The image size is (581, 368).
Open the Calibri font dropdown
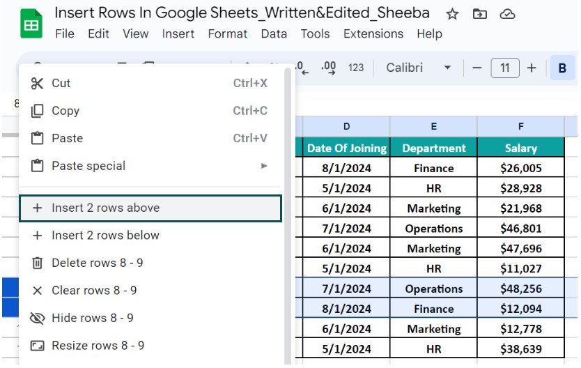[x=419, y=68]
